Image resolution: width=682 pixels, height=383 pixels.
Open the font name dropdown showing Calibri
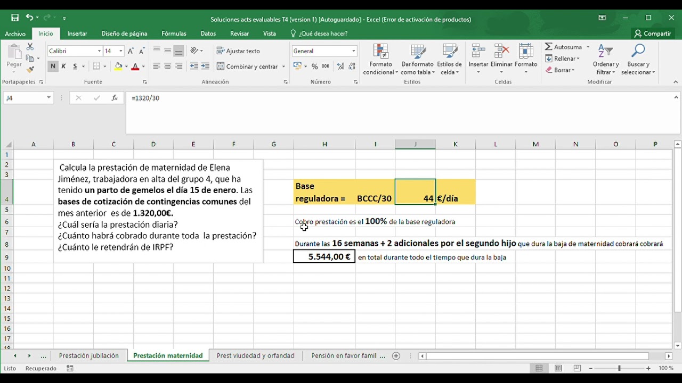99,51
